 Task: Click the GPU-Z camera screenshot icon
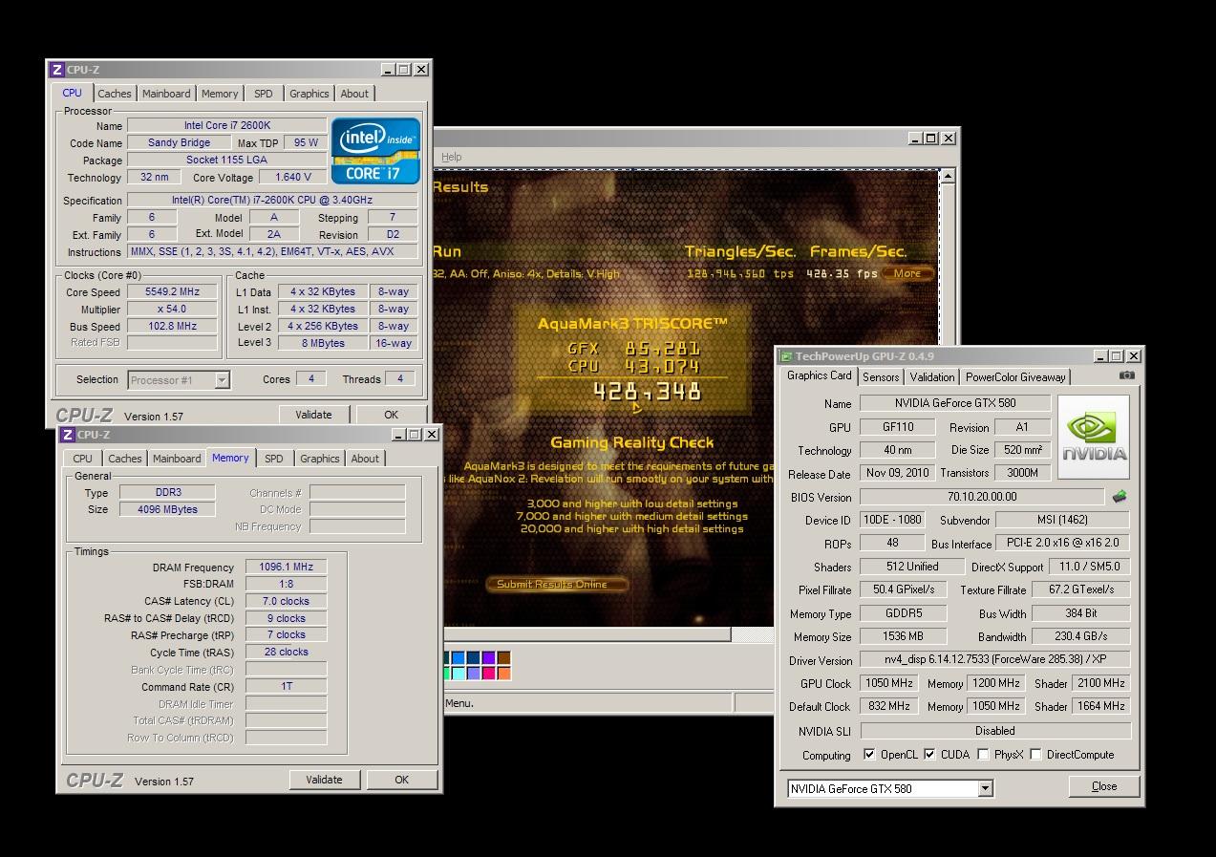point(1127,375)
